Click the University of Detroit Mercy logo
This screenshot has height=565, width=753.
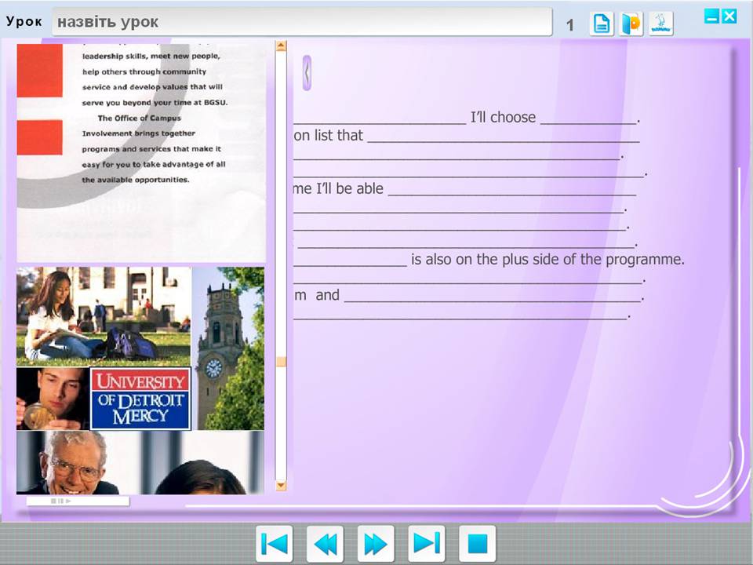(140, 399)
